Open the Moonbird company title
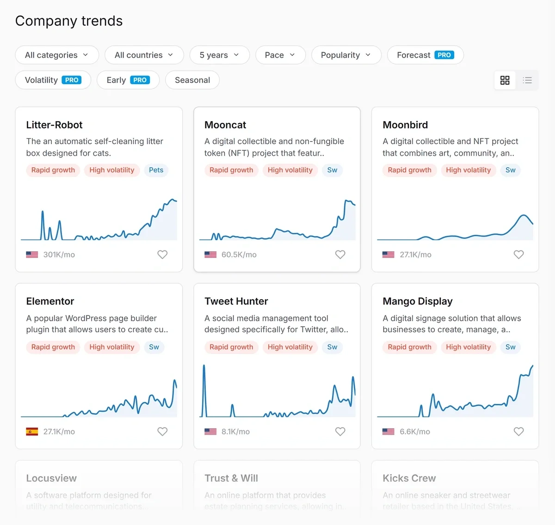 click(405, 125)
